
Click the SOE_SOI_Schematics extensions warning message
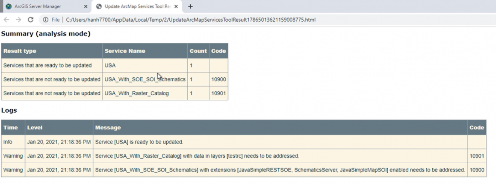pos(280,170)
